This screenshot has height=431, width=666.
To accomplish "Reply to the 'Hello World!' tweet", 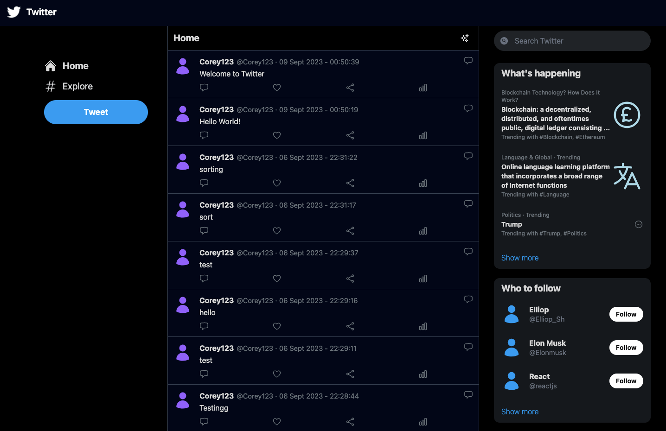I will point(204,135).
